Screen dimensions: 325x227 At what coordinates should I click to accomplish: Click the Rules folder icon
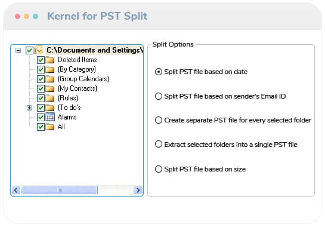(x=50, y=98)
